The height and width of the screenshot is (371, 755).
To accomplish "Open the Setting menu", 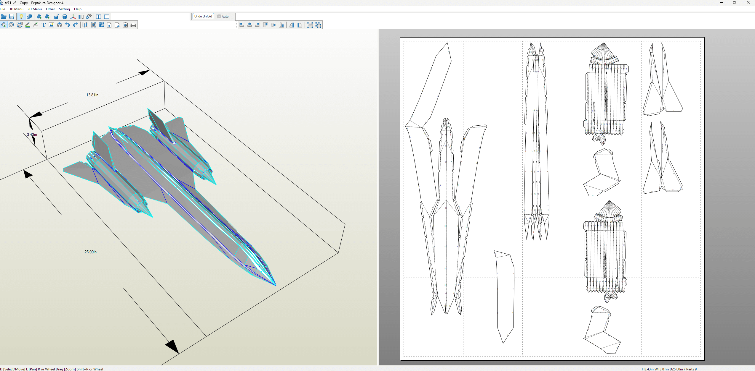I will (64, 9).
